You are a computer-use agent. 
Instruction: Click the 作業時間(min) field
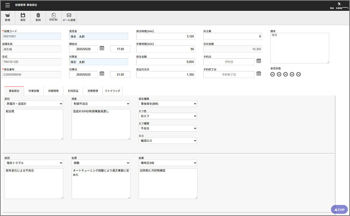[165, 49]
